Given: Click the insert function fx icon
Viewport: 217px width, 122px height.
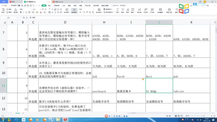Looking at the screenshot, I should tap(27, 18).
